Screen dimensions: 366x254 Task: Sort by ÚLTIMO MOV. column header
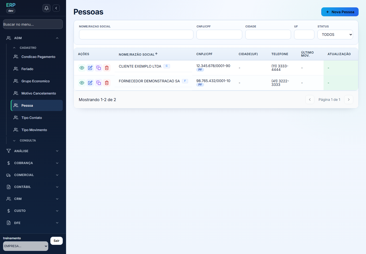pyautogui.click(x=308, y=54)
